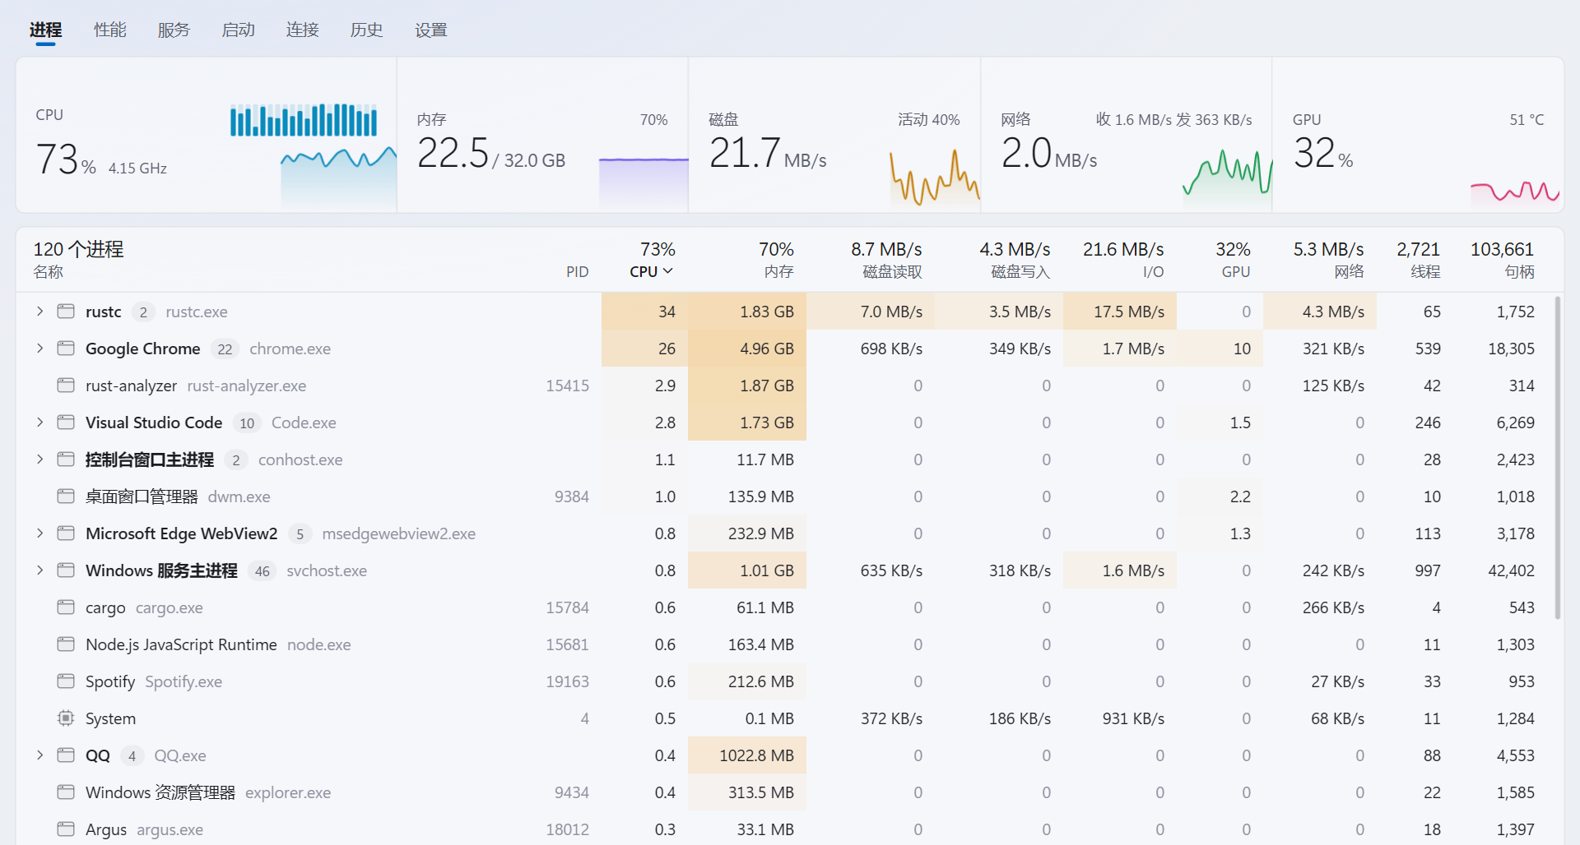1580x845 pixels.
Task: Click the explorer.exe process icon
Action: tap(66, 792)
